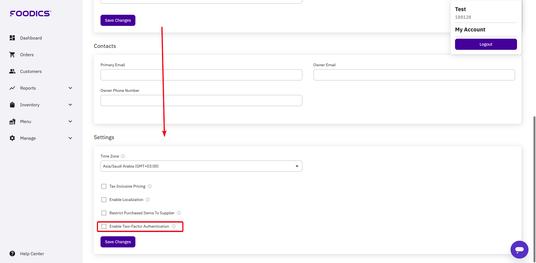This screenshot has height=263, width=536.
Task: Enable Localization checkbox
Action: pyautogui.click(x=104, y=200)
